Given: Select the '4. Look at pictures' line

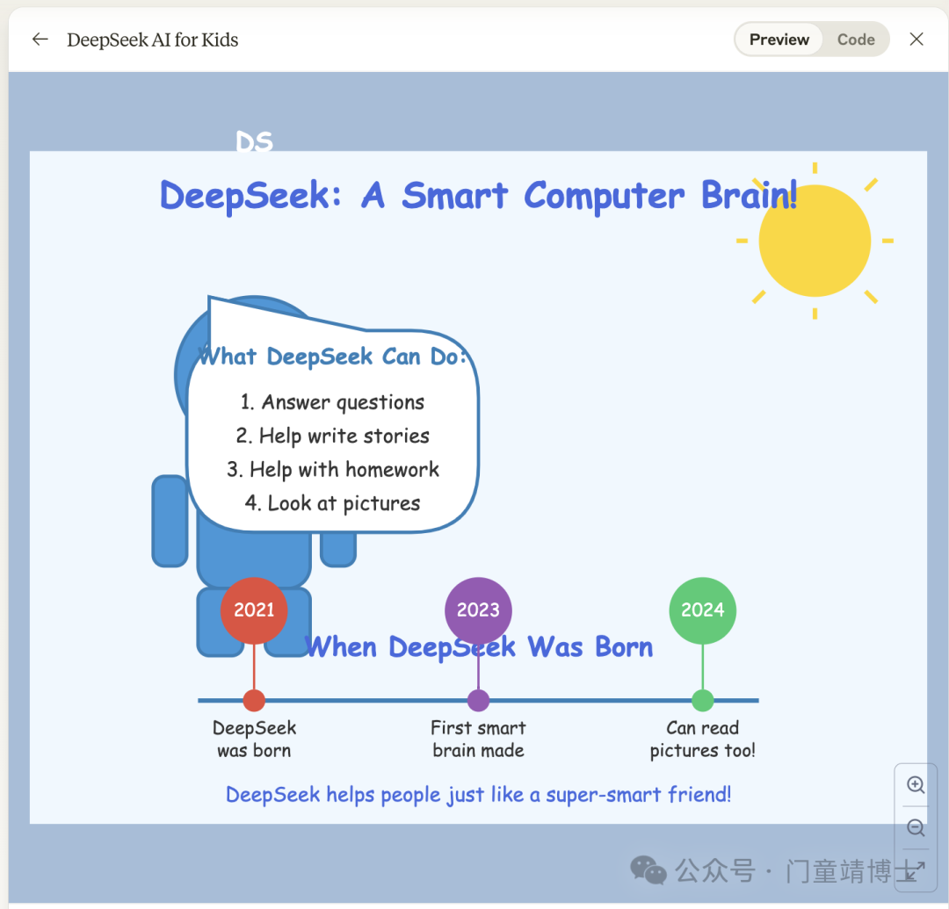Looking at the screenshot, I should click(x=332, y=503).
